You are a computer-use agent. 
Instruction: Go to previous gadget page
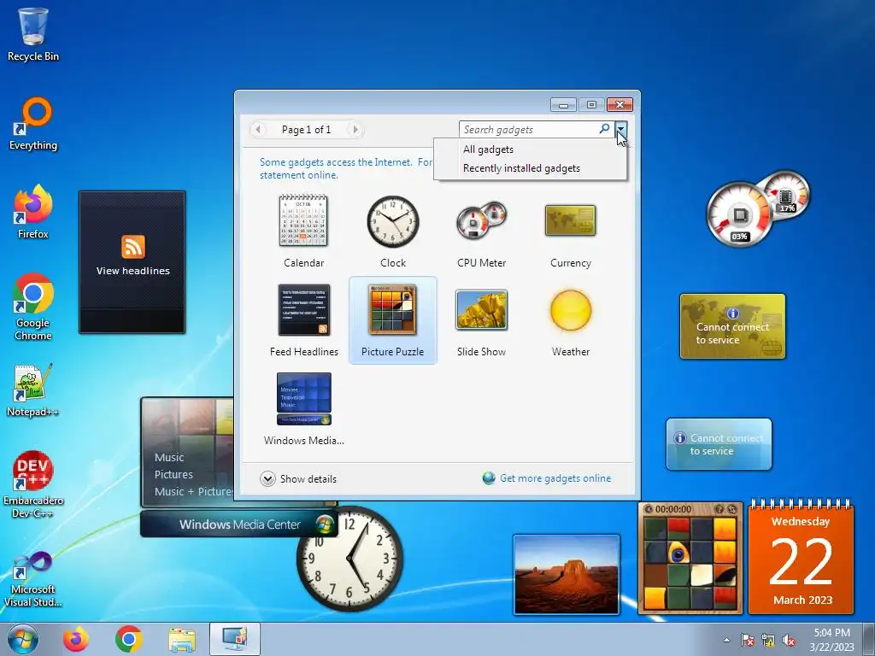(x=258, y=130)
